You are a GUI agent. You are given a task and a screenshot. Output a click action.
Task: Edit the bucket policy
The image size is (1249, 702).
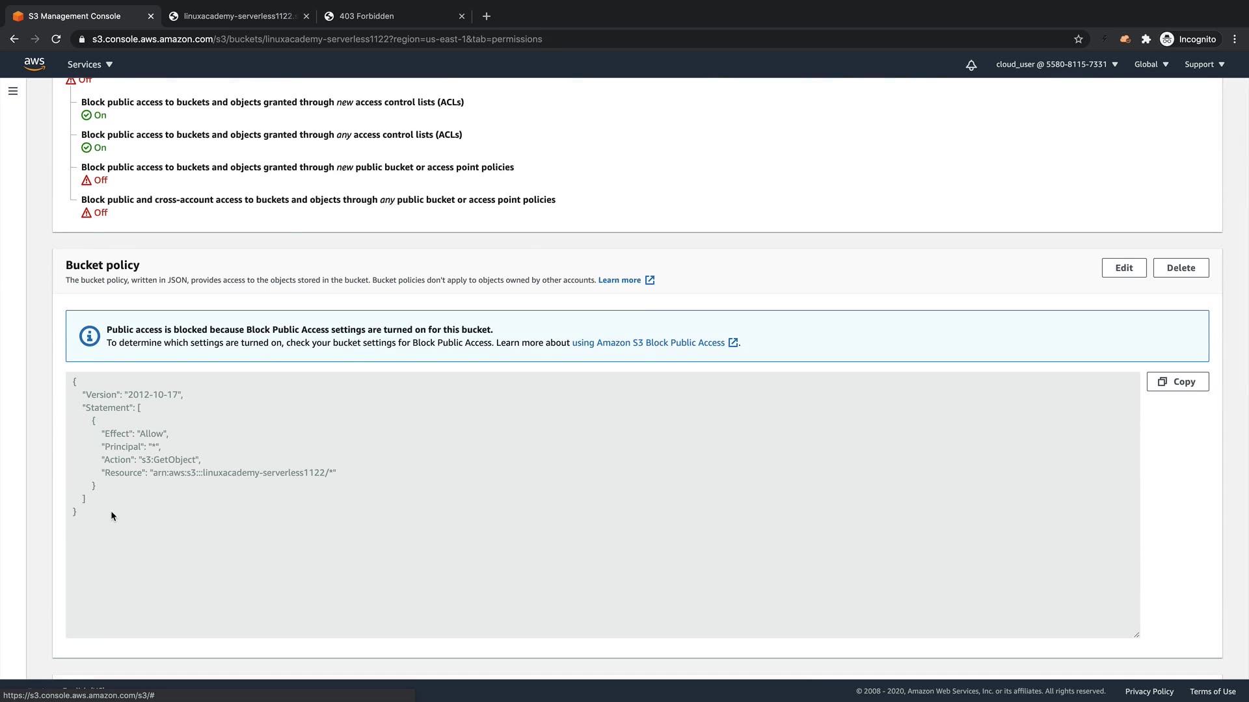coord(1123,268)
